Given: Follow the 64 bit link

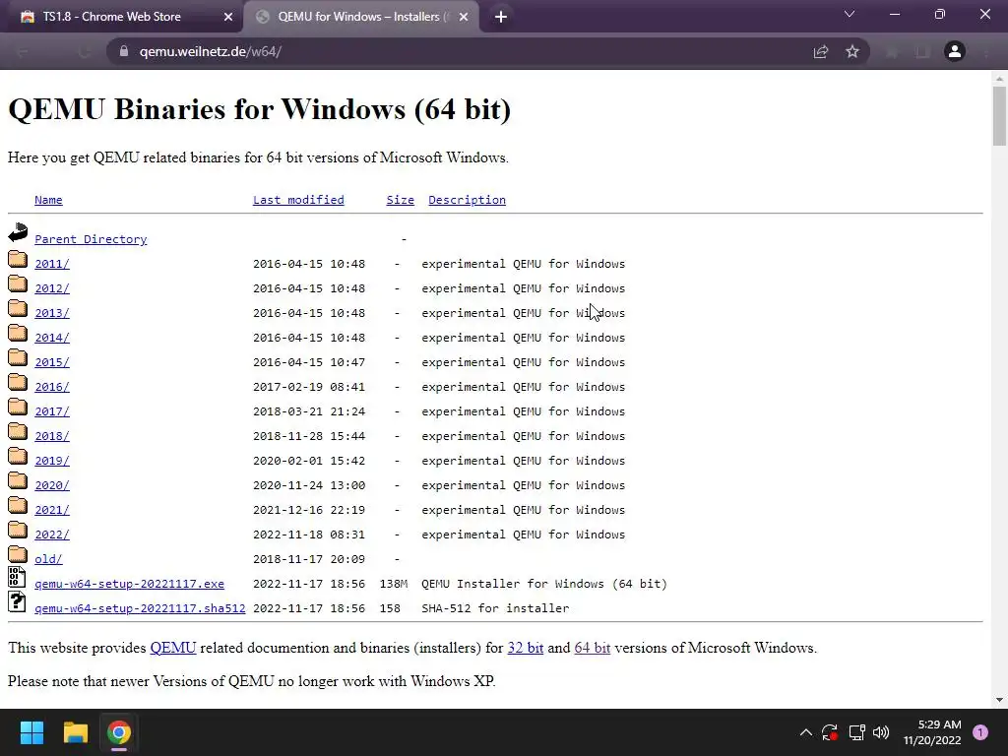Looking at the screenshot, I should coord(592,648).
